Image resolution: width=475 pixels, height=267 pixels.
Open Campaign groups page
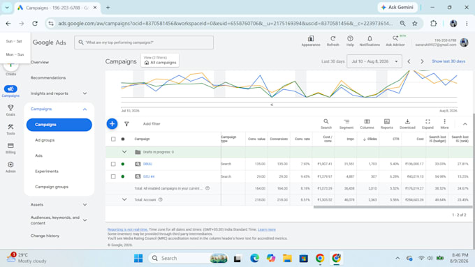coord(52,187)
